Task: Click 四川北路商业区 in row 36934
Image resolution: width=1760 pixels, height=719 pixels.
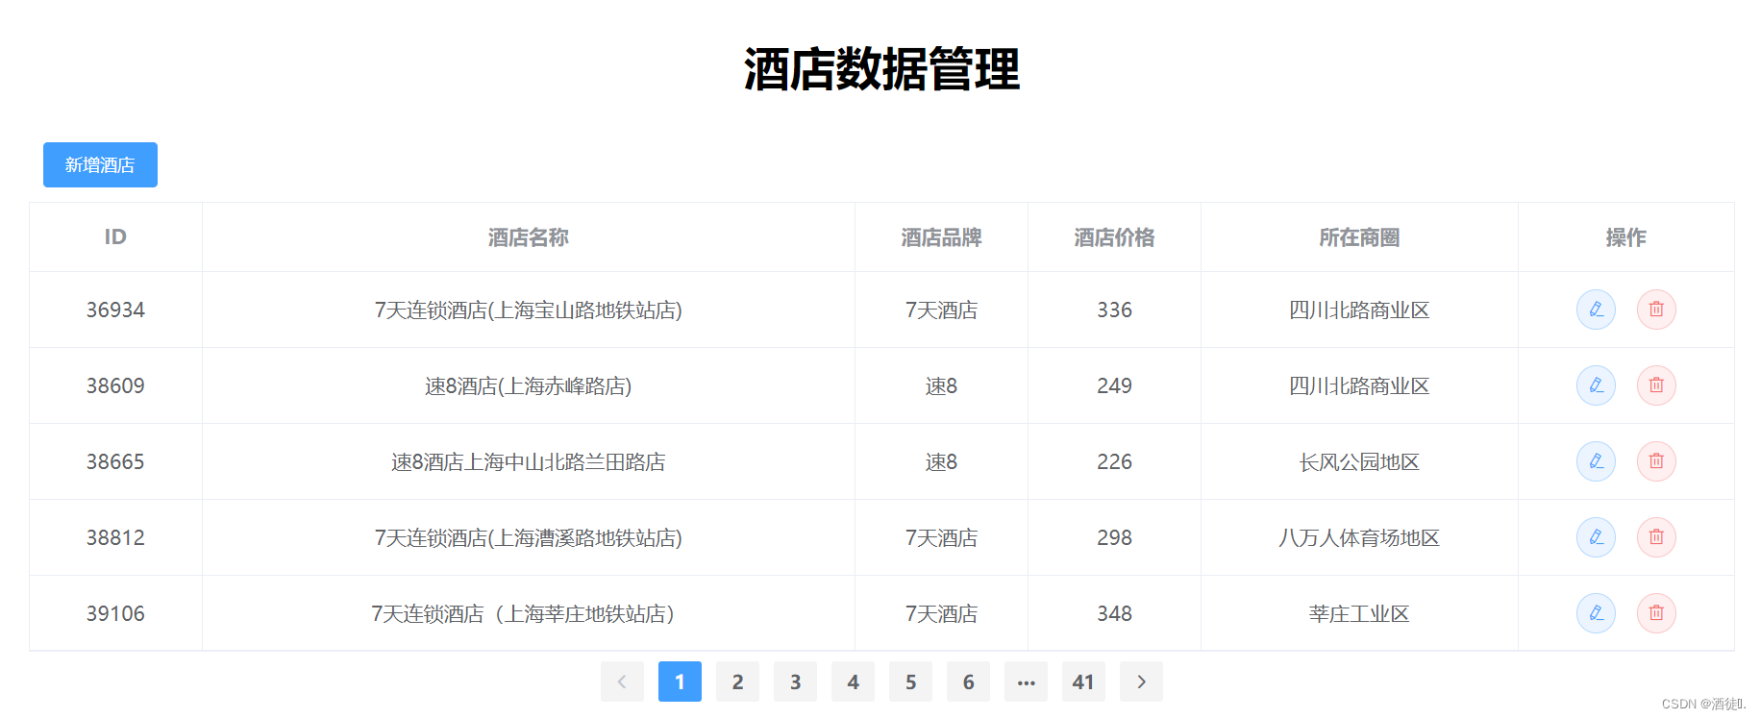Action: (x=1359, y=310)
